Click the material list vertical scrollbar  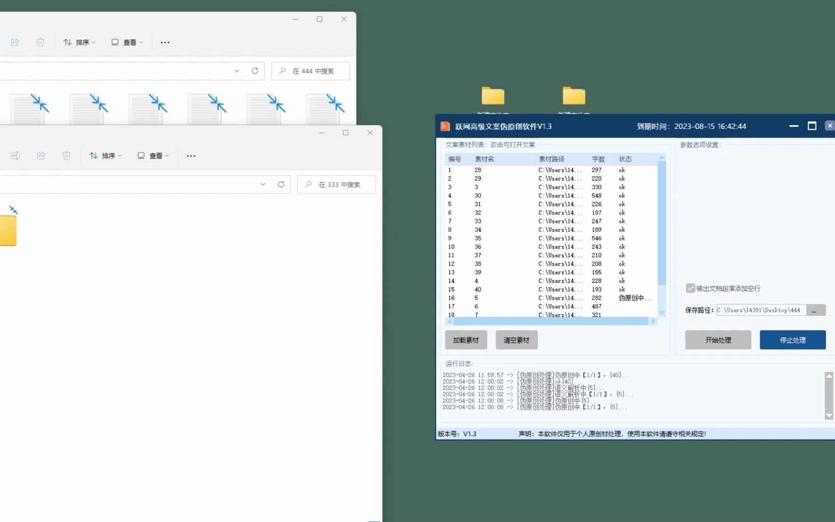point(662,223)
